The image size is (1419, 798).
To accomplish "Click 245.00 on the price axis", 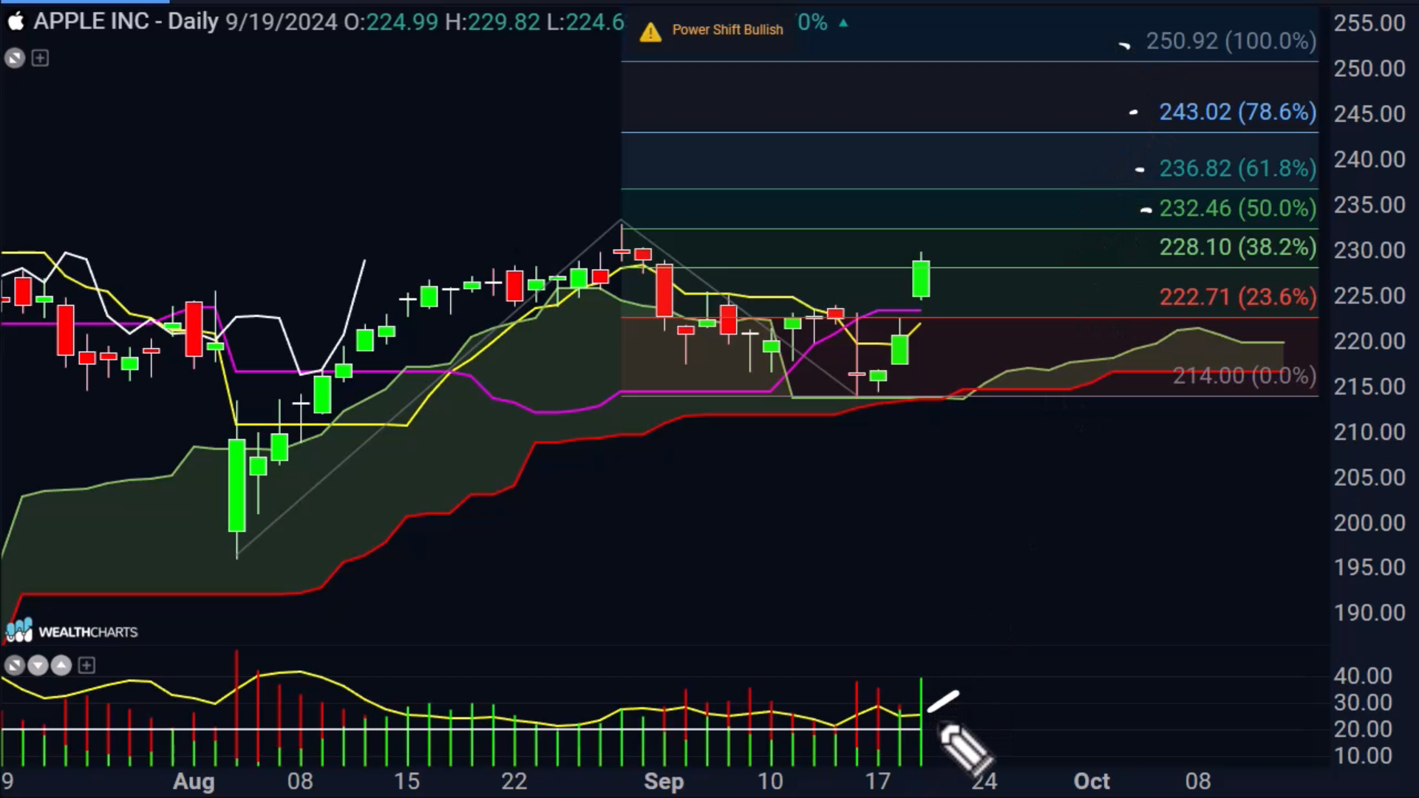I will pos(1369,114).
